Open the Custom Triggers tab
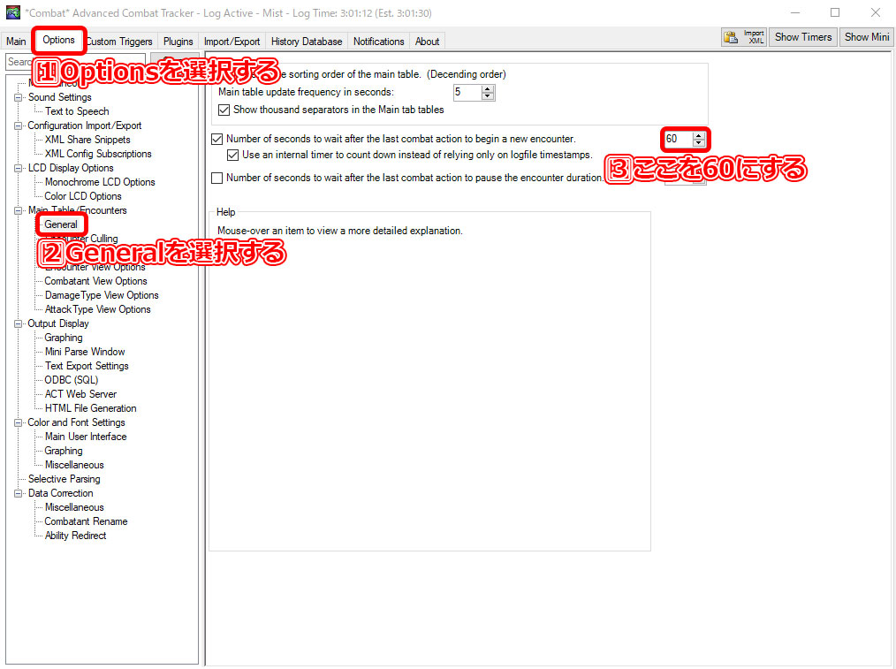 point(119,42)
